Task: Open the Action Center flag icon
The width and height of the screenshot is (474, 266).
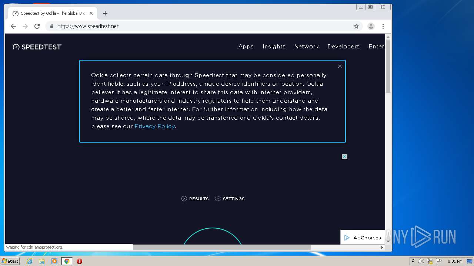Action: [439, 261]
